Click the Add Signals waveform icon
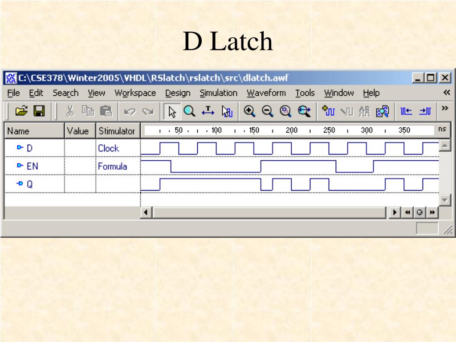This screenshot has height=342, width=456. 329,111
